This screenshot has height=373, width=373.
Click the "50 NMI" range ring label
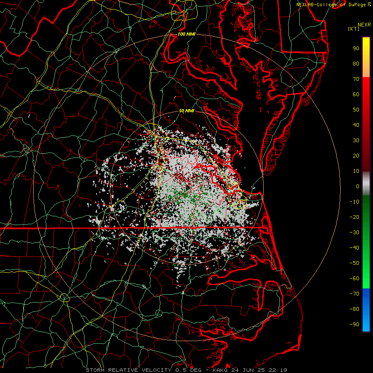(186, 111)
